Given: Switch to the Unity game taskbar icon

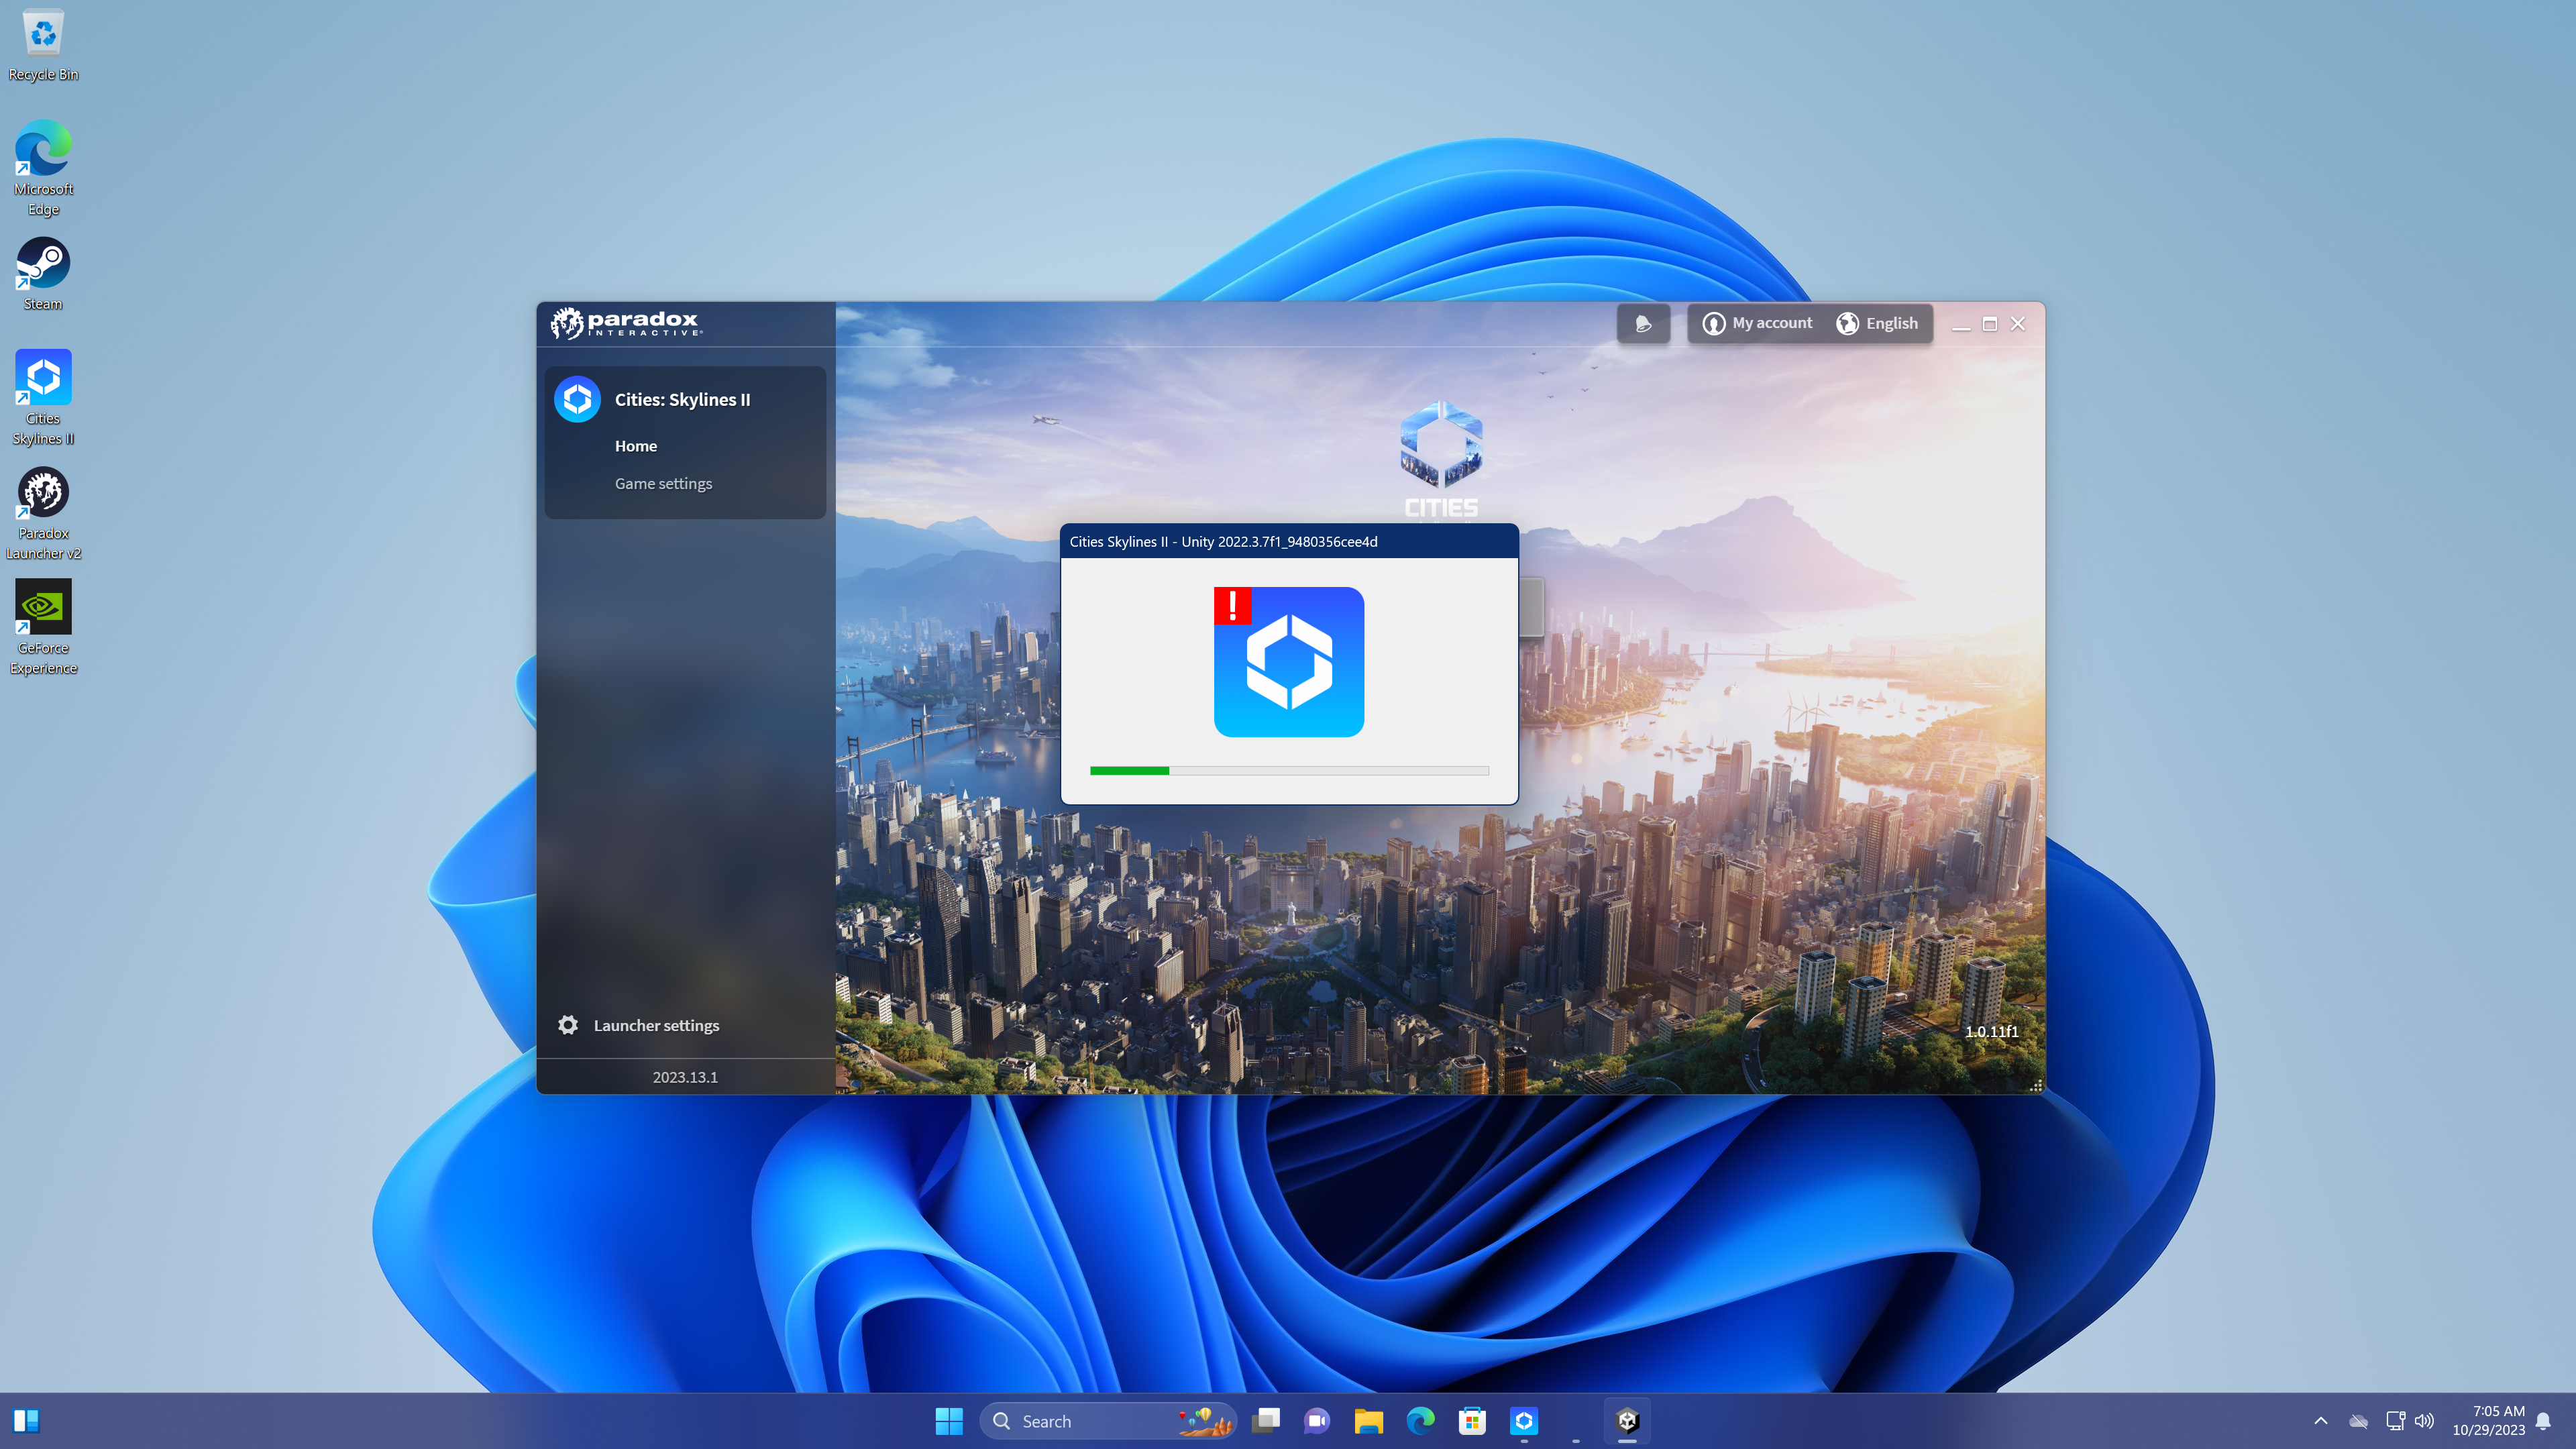Looking at the screenshot, I should (1627, 1421).
